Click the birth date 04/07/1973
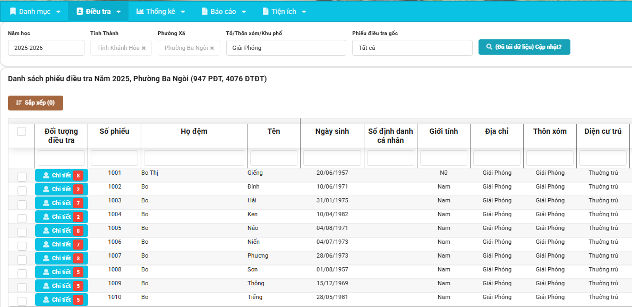 point(332,242)
